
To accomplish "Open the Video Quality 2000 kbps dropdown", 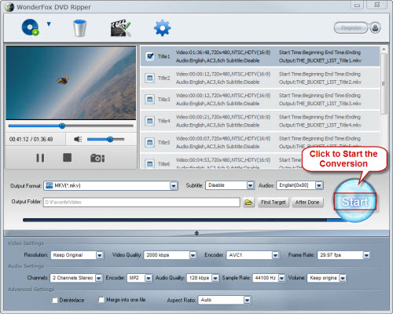I will point(193,255).
